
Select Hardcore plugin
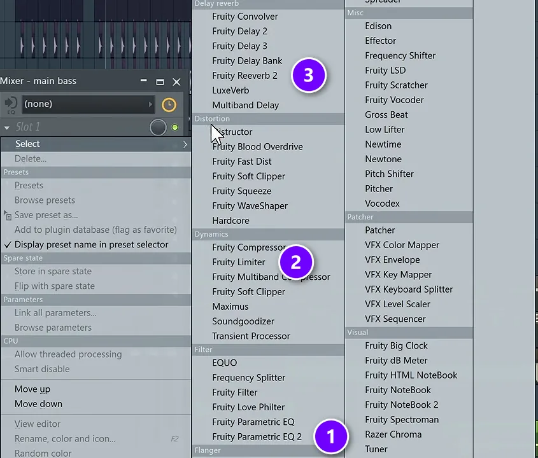point(230,221)
